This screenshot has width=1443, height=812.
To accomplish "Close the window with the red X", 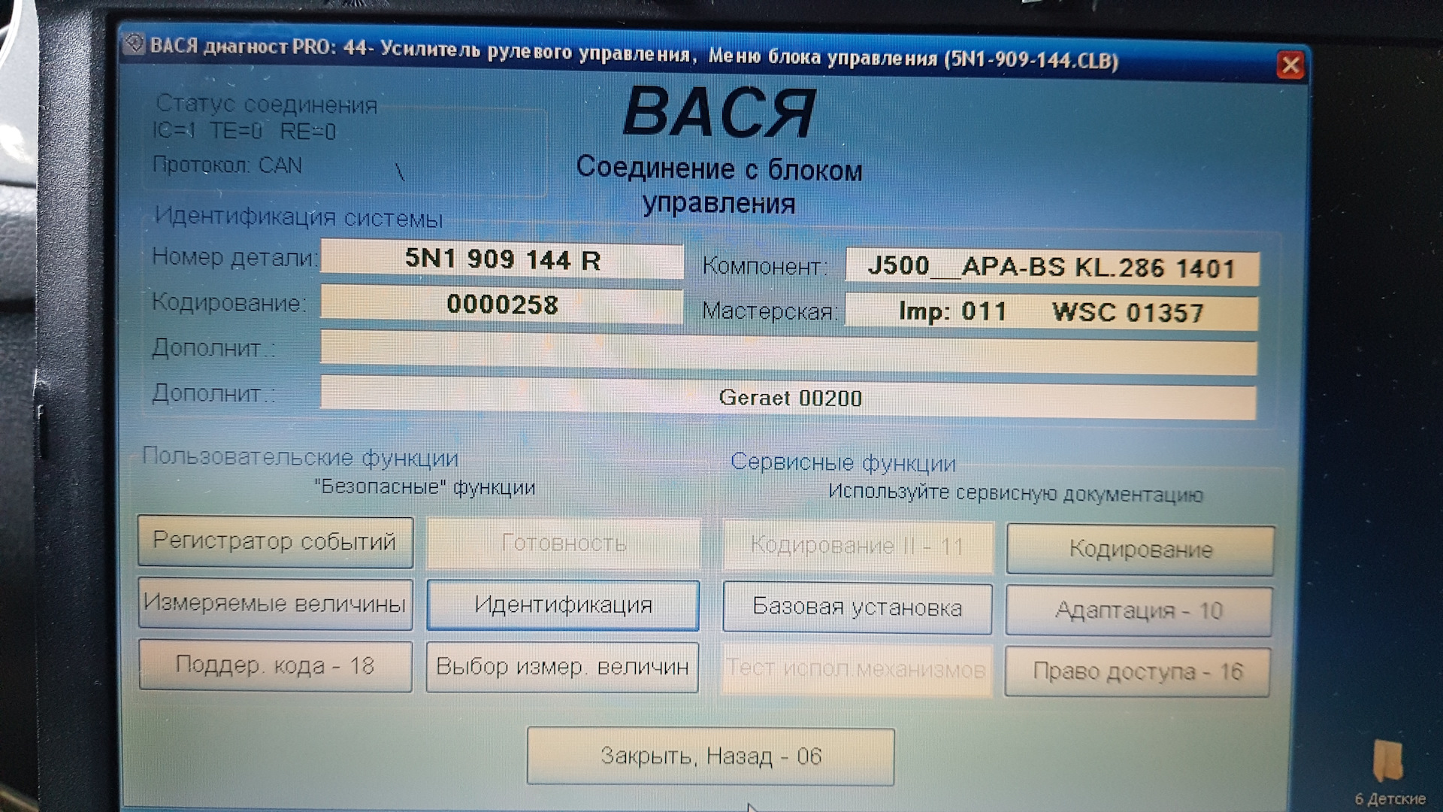I will (x=1290, y=65).
